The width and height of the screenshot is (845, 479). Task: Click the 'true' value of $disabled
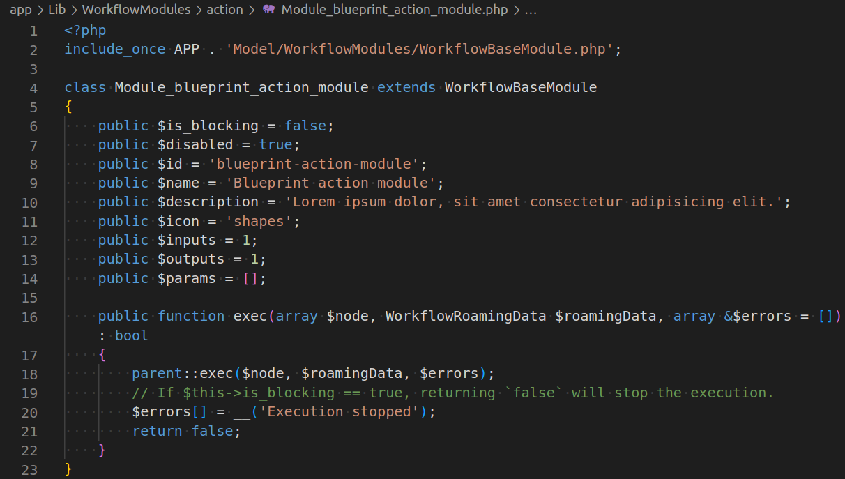pyautogui.click(x=275, y=145)
